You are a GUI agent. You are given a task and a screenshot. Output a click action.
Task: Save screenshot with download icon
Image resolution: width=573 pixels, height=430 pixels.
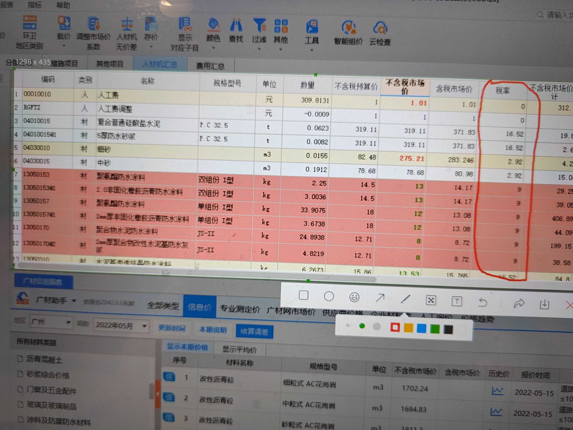[x=544, y=304]
